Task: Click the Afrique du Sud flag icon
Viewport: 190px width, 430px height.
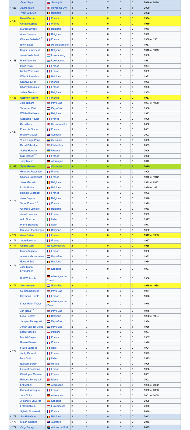Action: tap(48, 427)
